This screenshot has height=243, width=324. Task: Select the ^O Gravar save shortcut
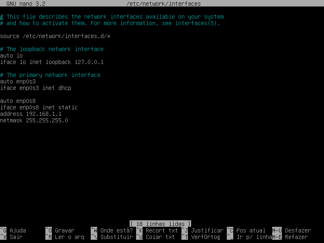pos(60,230)
